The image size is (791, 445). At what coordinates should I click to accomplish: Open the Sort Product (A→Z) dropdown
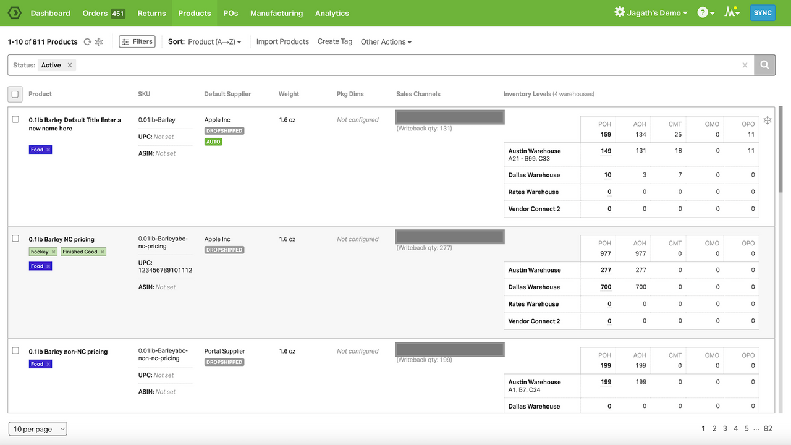point(214,41)
